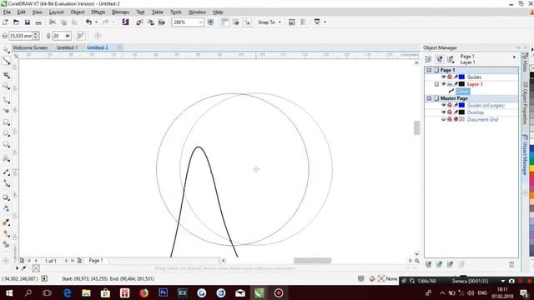Toggle the editable pencil of Desktop layer

(x=456, y=112)
